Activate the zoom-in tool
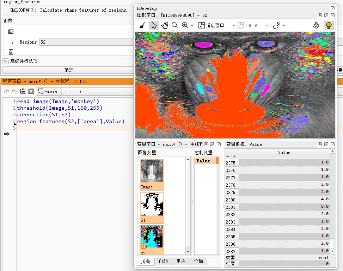Screen dimensions: 343x271 184,25
